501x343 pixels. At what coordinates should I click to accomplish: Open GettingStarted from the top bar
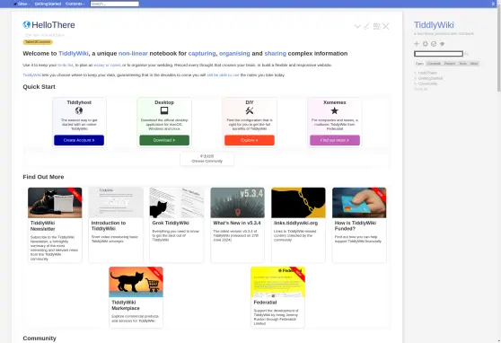click(48, 4)
